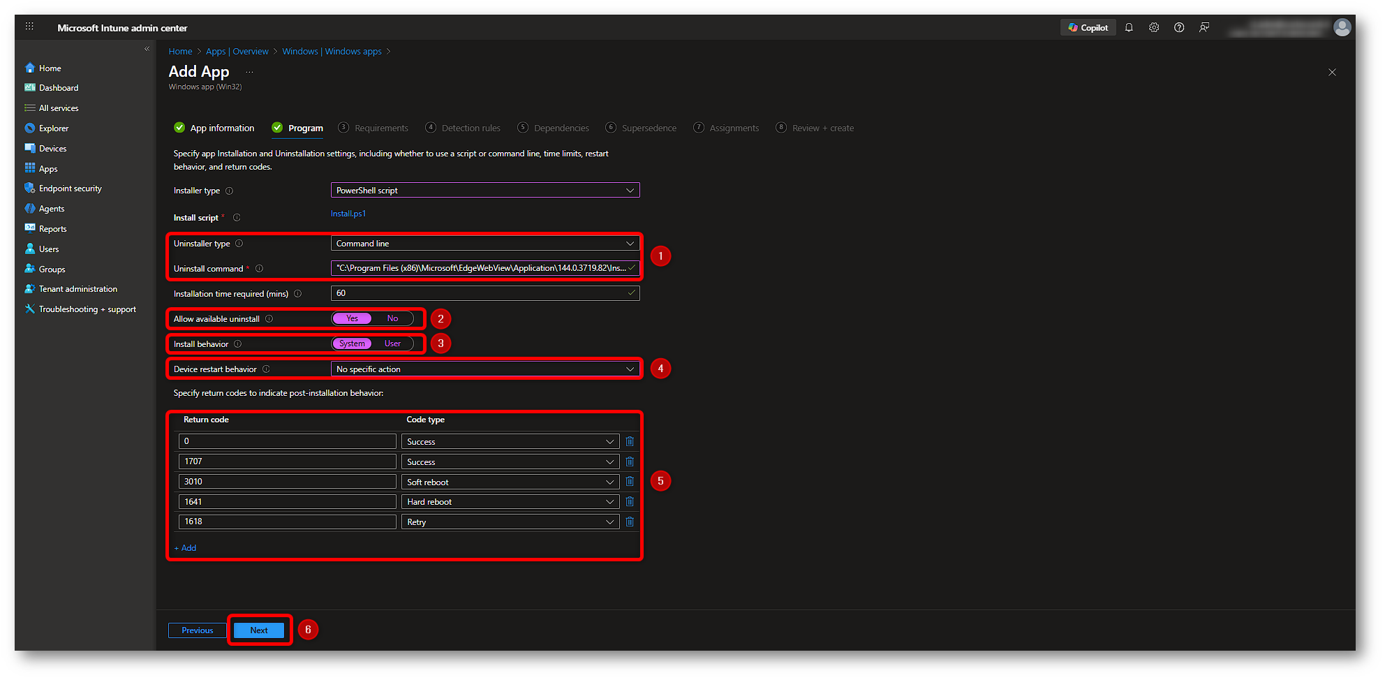Click the Next button
This screenshot has height=680, width=1385.
click(x=259, y=630)
